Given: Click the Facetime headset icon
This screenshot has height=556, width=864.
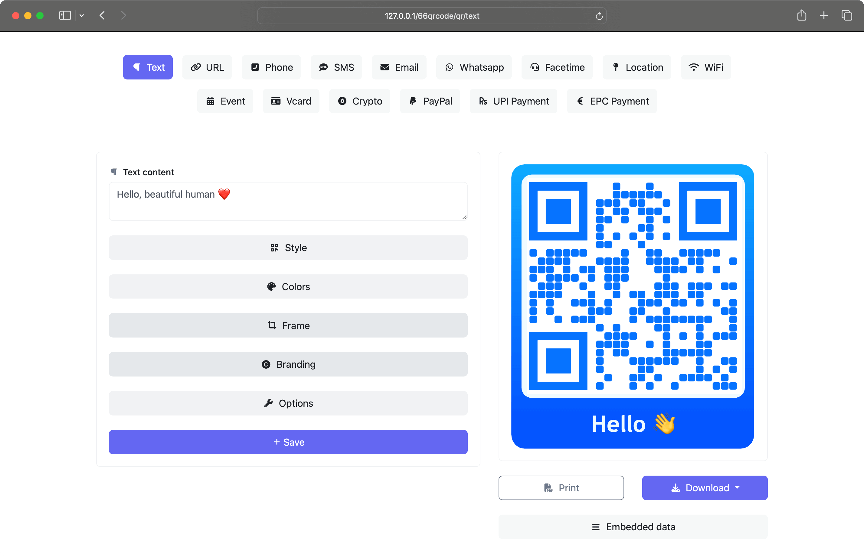Looking at the screenshot, I should [535, 67].
